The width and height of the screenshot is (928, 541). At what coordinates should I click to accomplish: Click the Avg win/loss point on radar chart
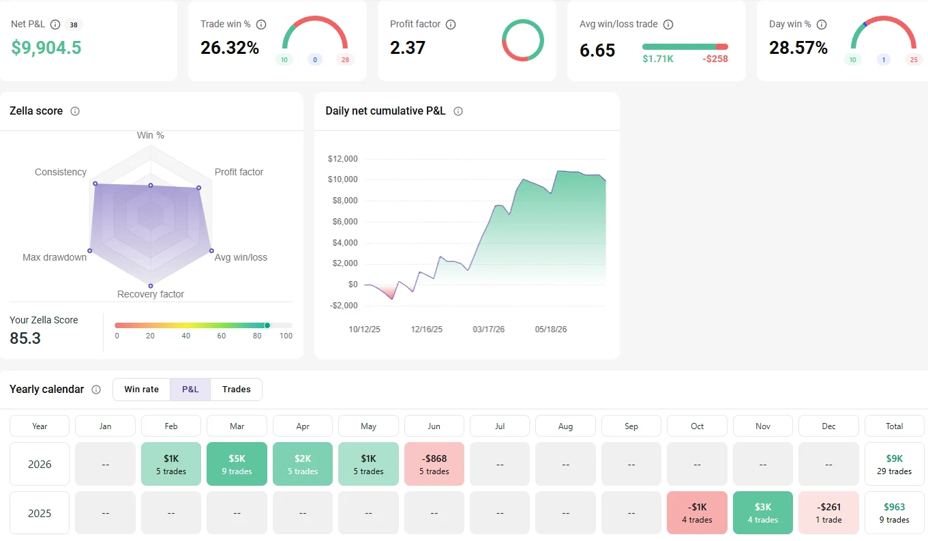click(211, 250)
